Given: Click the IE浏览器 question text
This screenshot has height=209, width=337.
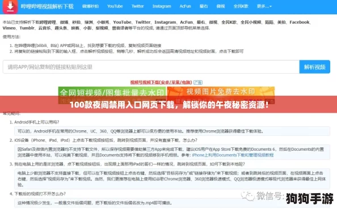Looking at the screenshot, I should [x=129, y=164].
